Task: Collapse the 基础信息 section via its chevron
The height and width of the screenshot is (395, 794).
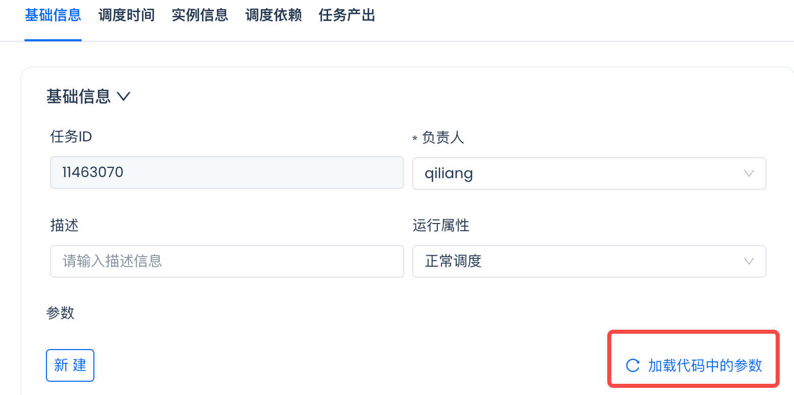Action: pos(123,96)
